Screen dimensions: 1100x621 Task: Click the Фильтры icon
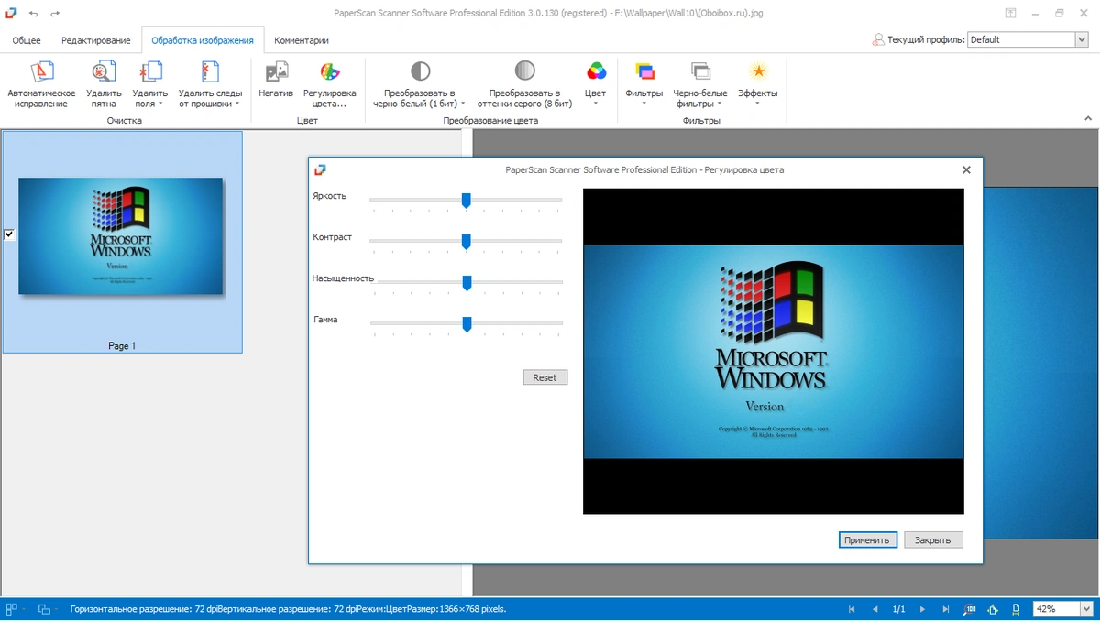pyautogui.click(x=644, y=71)
